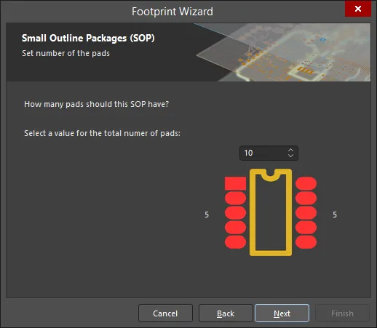This screenshot has width=377, height=328.
Task: Select the square red pin-1 pad
Action: click(x=235, y=183)
